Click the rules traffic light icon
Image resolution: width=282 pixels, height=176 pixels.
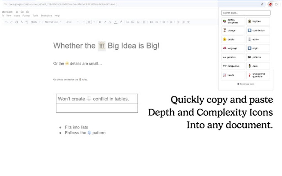pos(257,66)
